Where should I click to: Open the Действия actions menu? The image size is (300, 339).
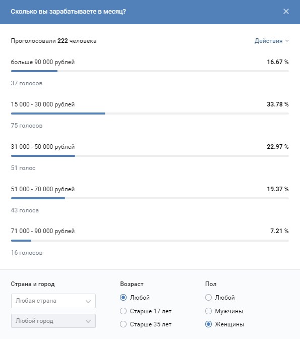(271, 41)
